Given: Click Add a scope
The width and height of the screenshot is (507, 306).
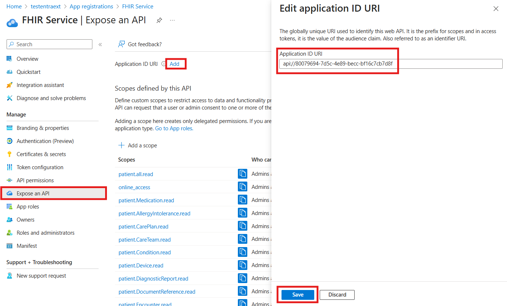Looking at the screenshot, I should (138, 145).
